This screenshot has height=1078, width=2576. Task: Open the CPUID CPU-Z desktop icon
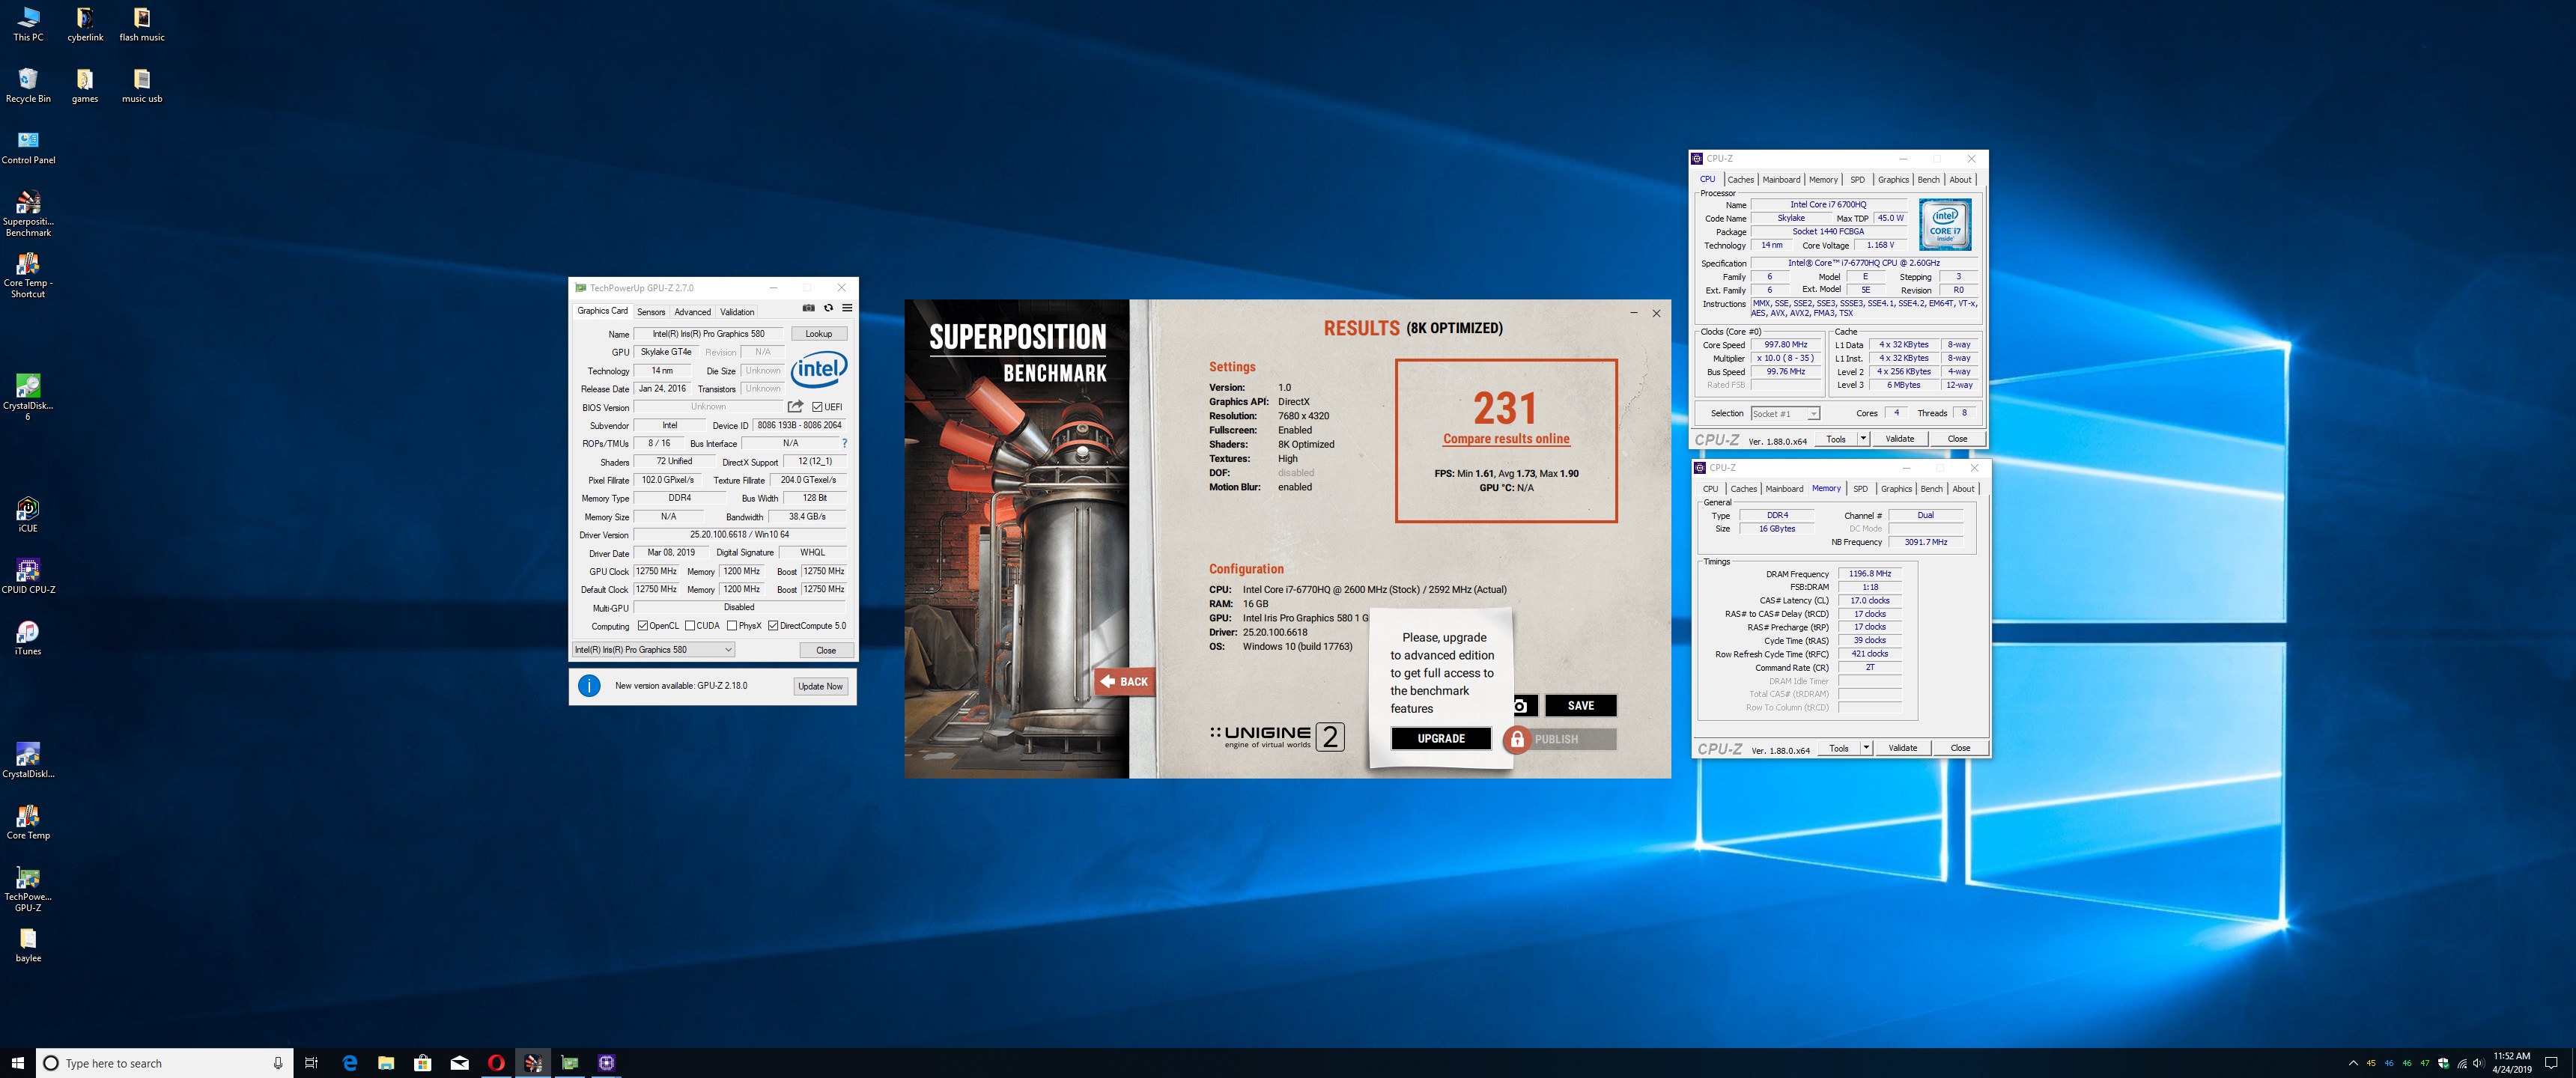click(28, 577)
